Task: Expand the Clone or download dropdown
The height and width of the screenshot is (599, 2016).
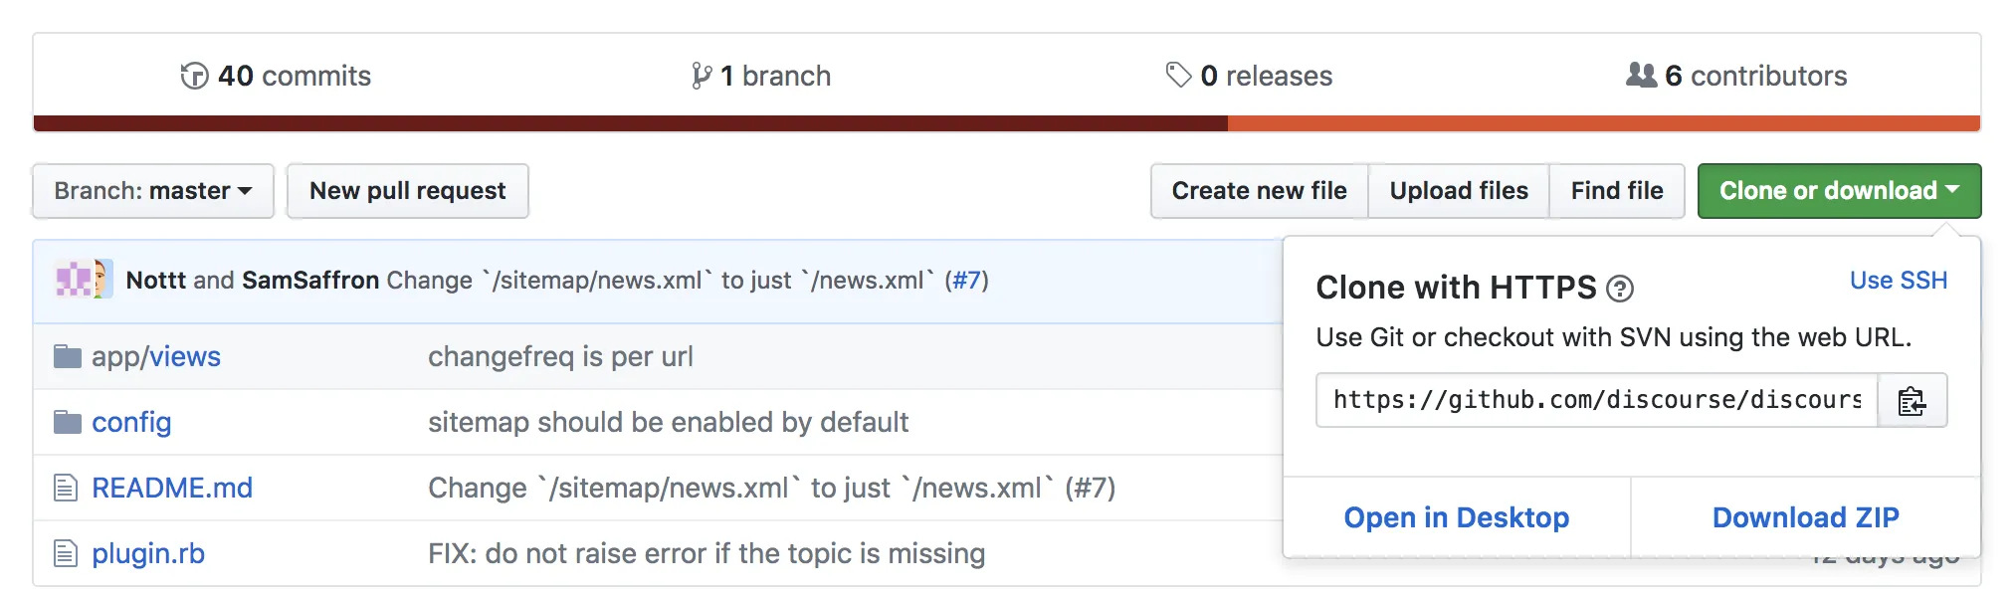Action: (1839, 190)
